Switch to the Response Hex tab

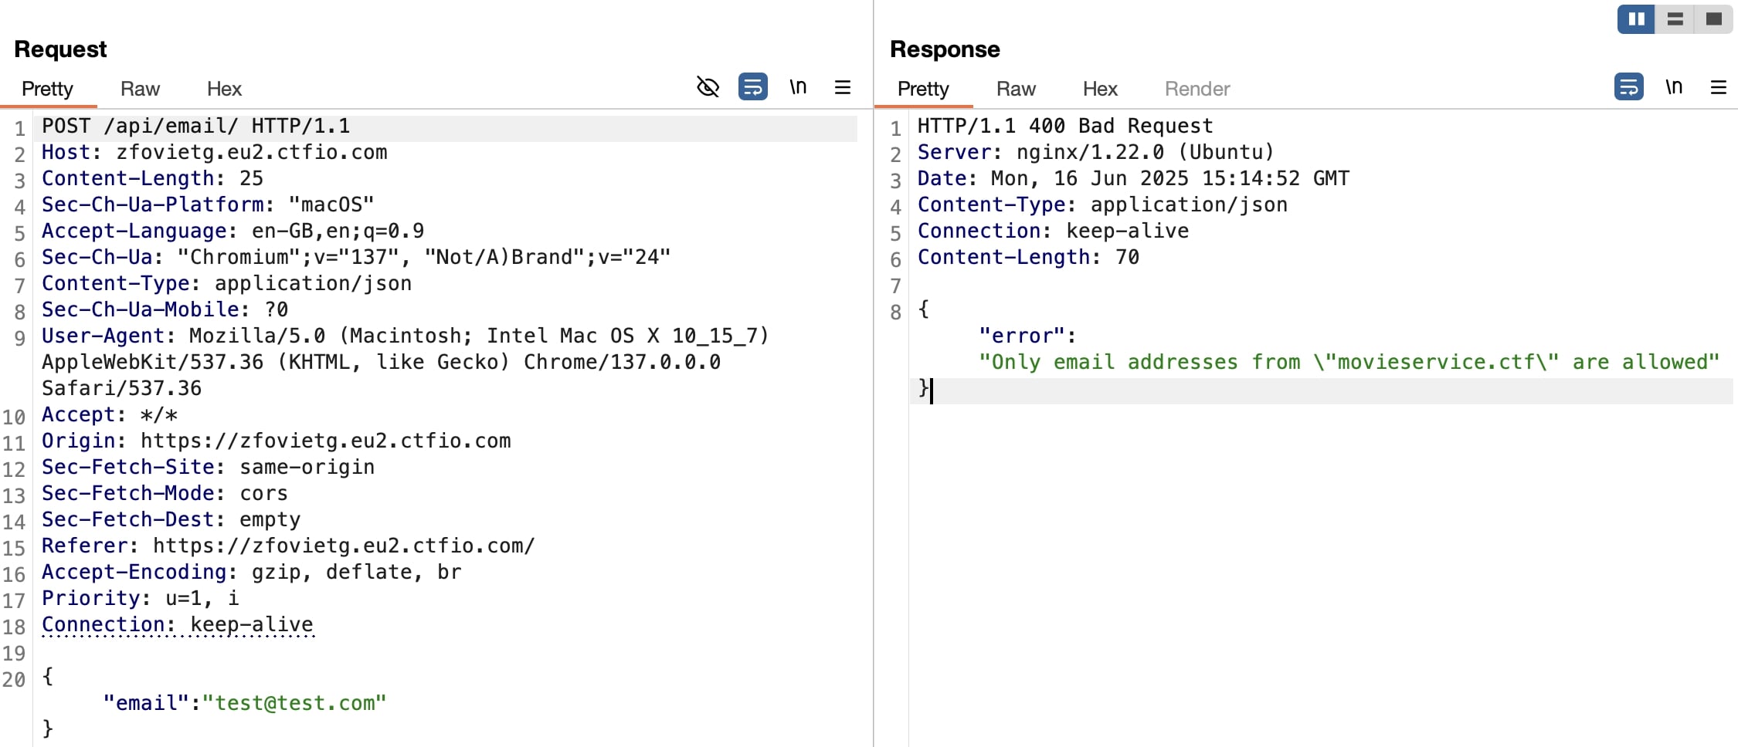click(1100, 89)
